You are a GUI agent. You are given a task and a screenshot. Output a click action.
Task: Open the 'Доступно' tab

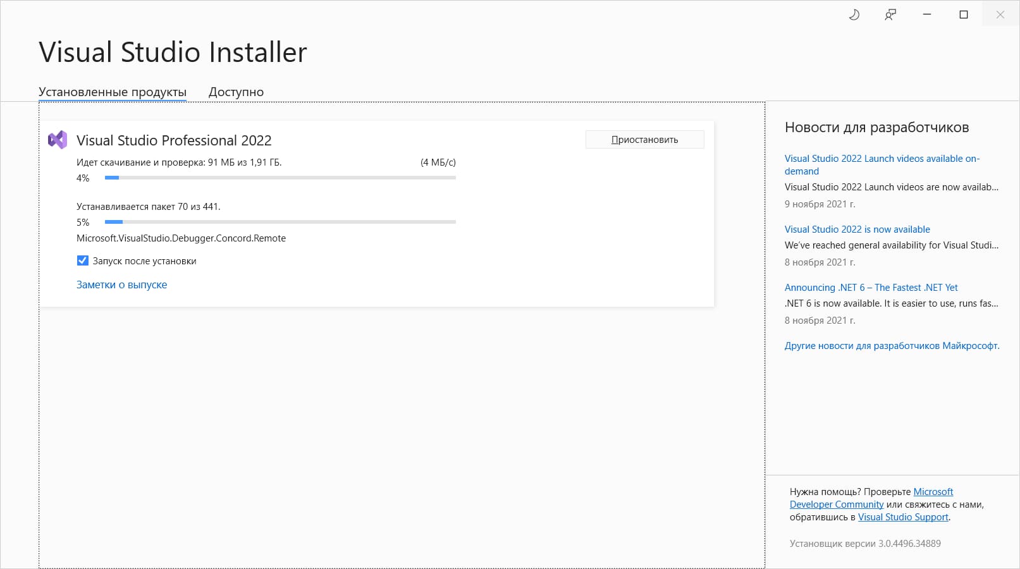click(x=236, y=92)
